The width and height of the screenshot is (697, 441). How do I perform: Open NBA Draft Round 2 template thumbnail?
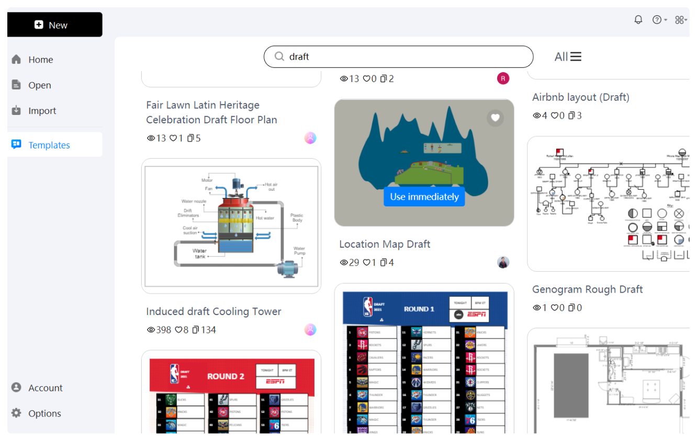click(x=231, y=392)
